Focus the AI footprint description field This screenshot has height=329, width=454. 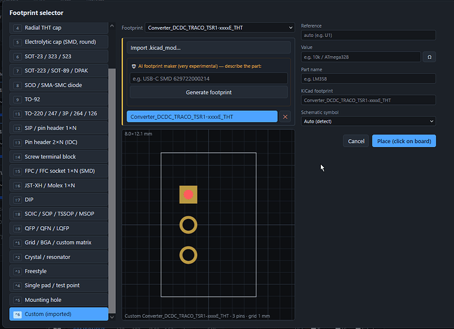click(x=209, y=78)
